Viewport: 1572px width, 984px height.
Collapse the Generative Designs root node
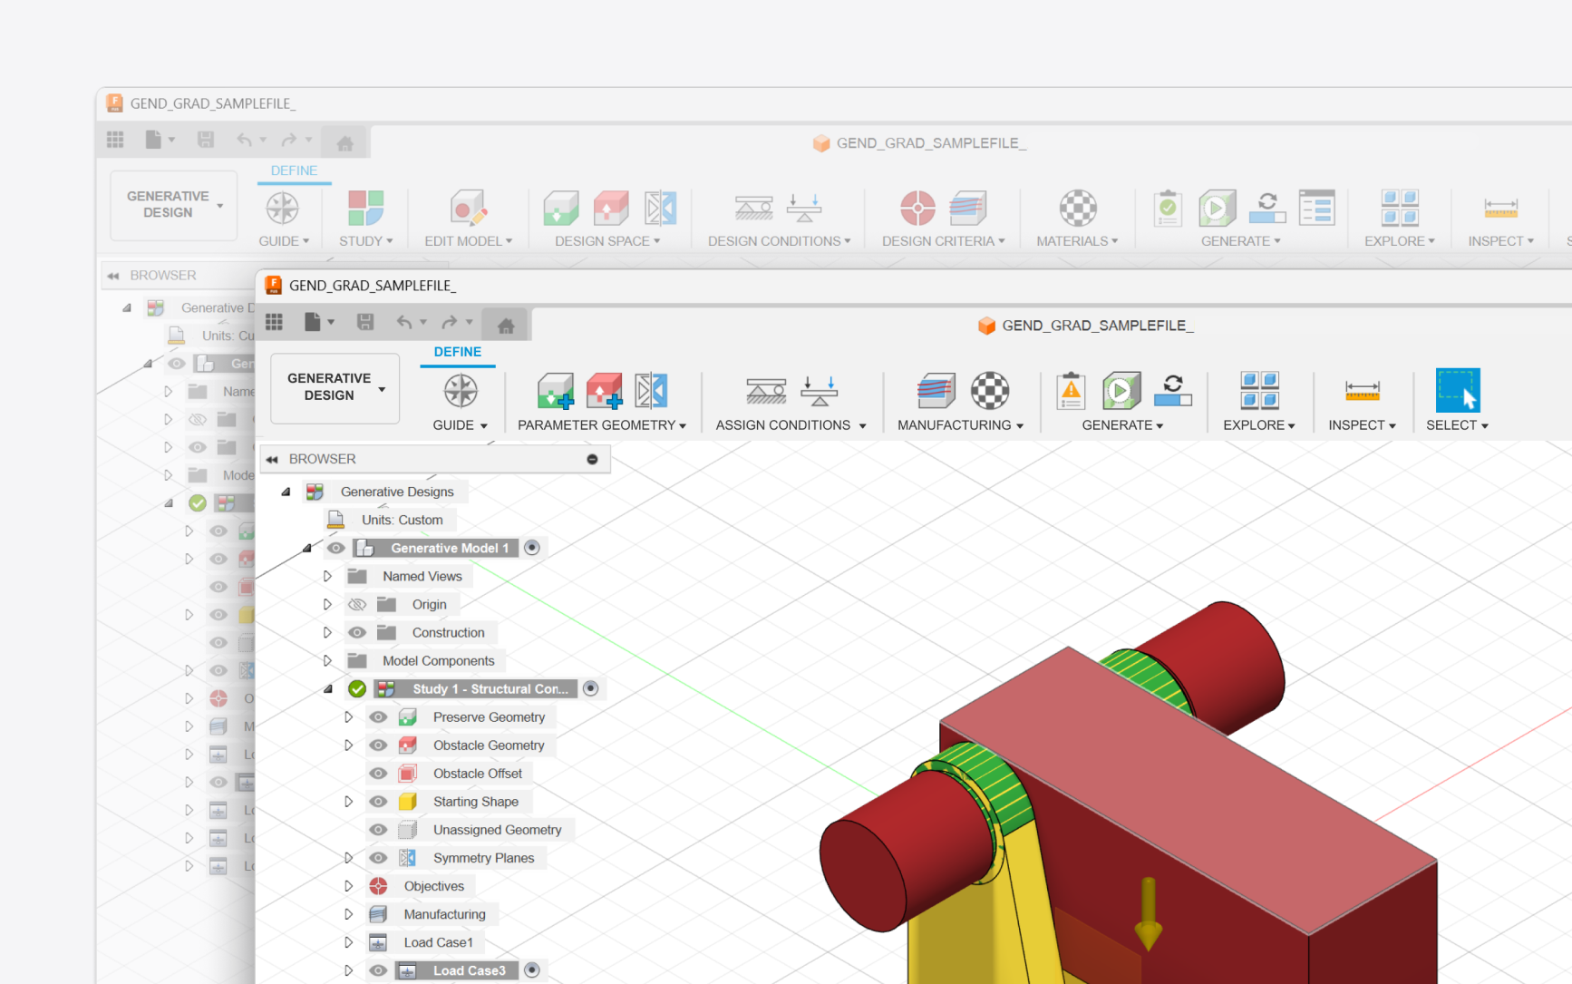tap(286, 492)
